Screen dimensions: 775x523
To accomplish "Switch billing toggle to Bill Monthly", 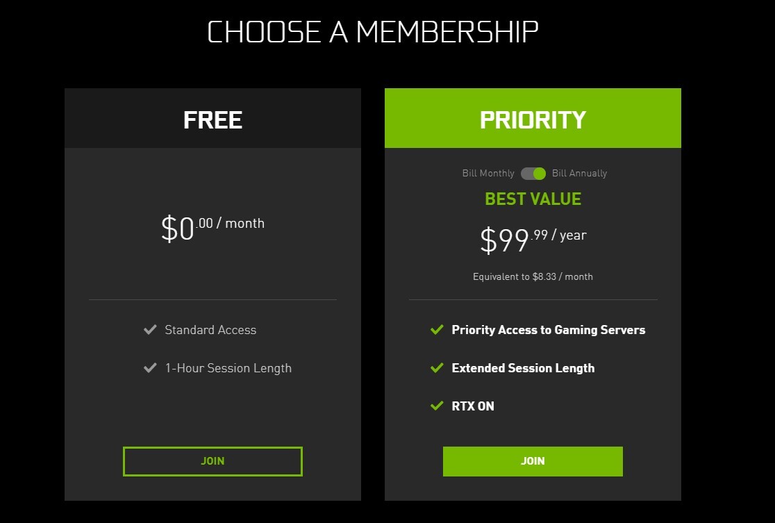I will click(x=487, y=173).
